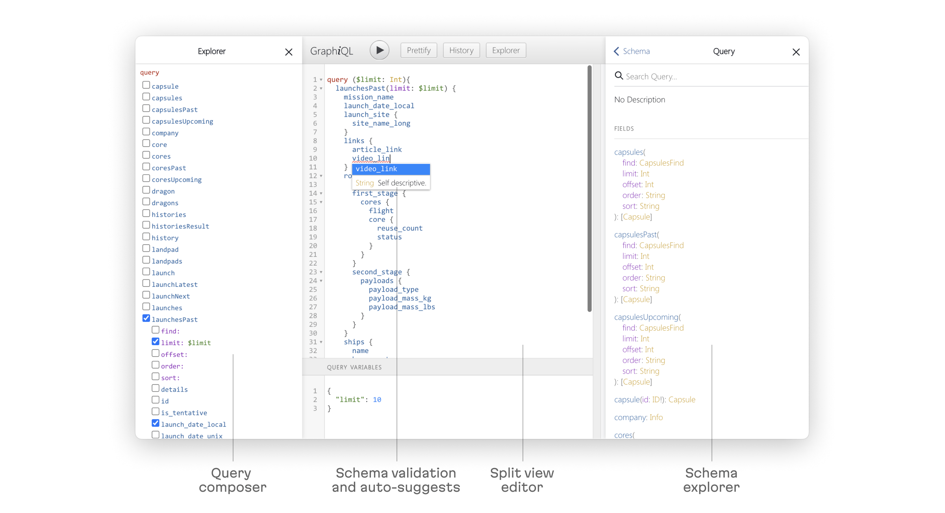Open the Info type for company
The width and height of the screenshot is (945, 513).
(656, 417)
